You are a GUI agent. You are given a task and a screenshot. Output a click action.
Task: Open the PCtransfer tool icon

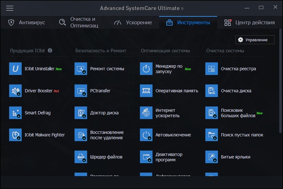pyautogui.click(x=81, y=91)
